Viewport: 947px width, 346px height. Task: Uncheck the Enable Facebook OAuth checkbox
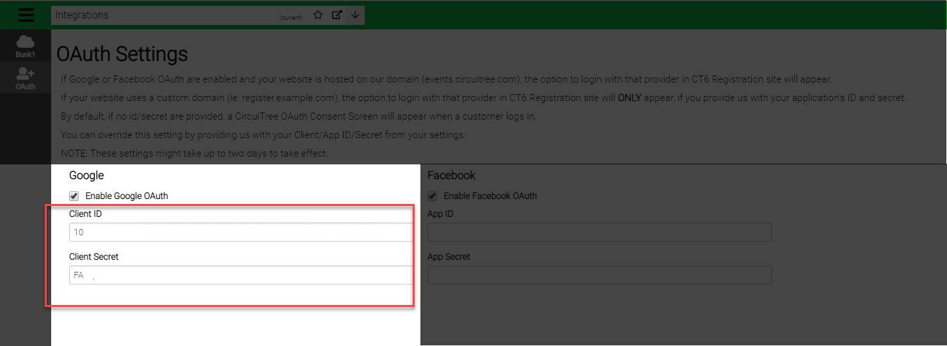coord(433,196)
